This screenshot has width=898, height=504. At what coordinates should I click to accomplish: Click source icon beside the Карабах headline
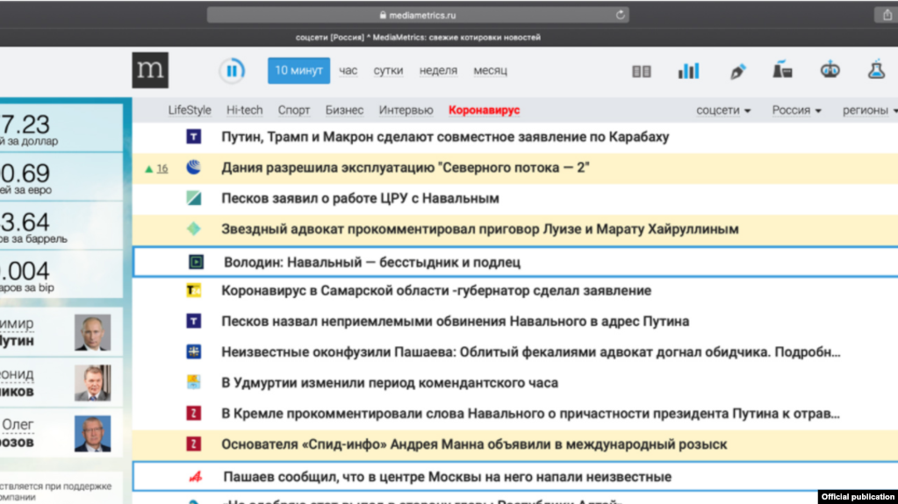[x=194, y=137]
